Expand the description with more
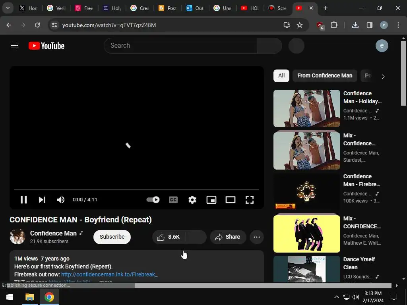 click(106, 282)
